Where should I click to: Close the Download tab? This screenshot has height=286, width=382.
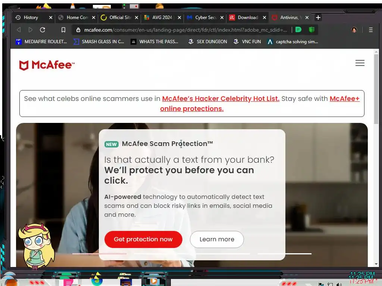pyautogui.click(x=264, y=18)
